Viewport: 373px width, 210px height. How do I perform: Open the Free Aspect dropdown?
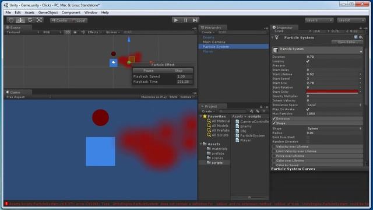[x=28, y=97]
